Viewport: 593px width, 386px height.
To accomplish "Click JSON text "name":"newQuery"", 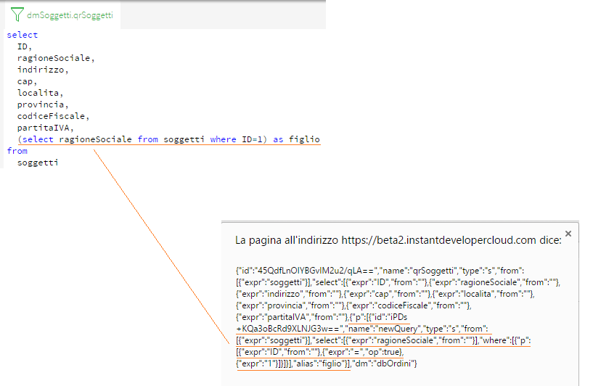I will coord(383,329).
